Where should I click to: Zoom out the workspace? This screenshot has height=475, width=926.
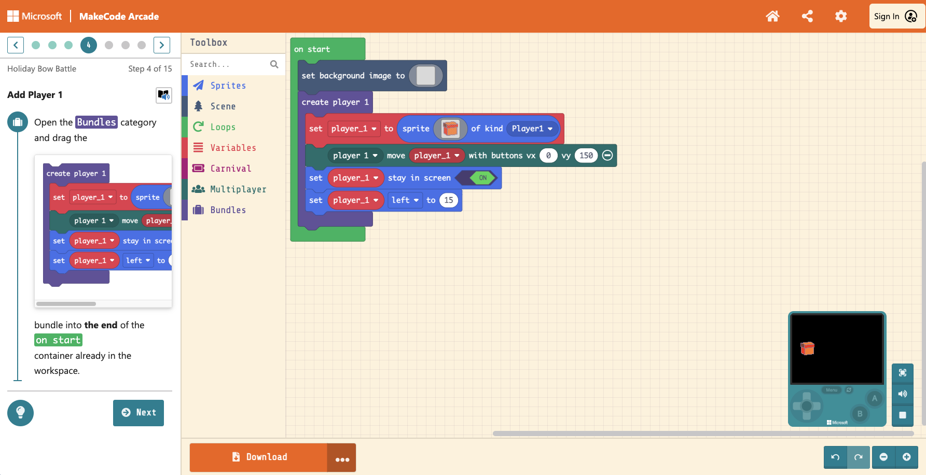(883, 457)
